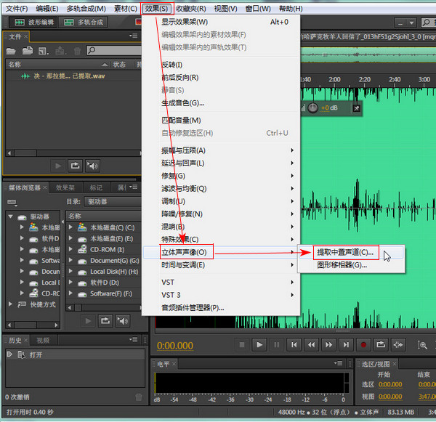Select 提取中置声道(C)... submenu item
The image size is (436, 422).
(x=351, y=253)
